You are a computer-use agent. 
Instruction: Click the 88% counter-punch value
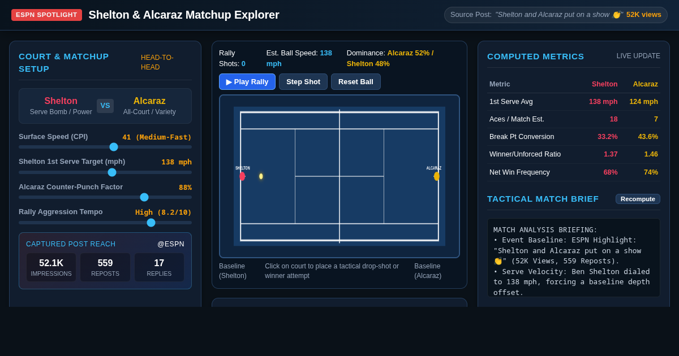185,188
